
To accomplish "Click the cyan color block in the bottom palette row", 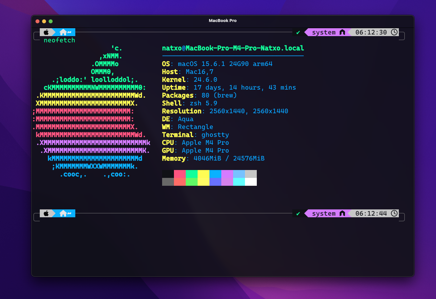I will [x=239, y=182].
